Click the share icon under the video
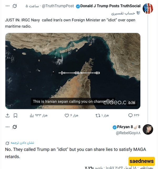158x169 pixels. [x=8, y=116]
